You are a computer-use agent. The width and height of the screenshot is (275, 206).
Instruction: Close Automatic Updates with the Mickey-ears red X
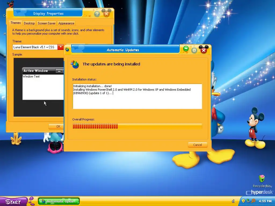(204, 50)
